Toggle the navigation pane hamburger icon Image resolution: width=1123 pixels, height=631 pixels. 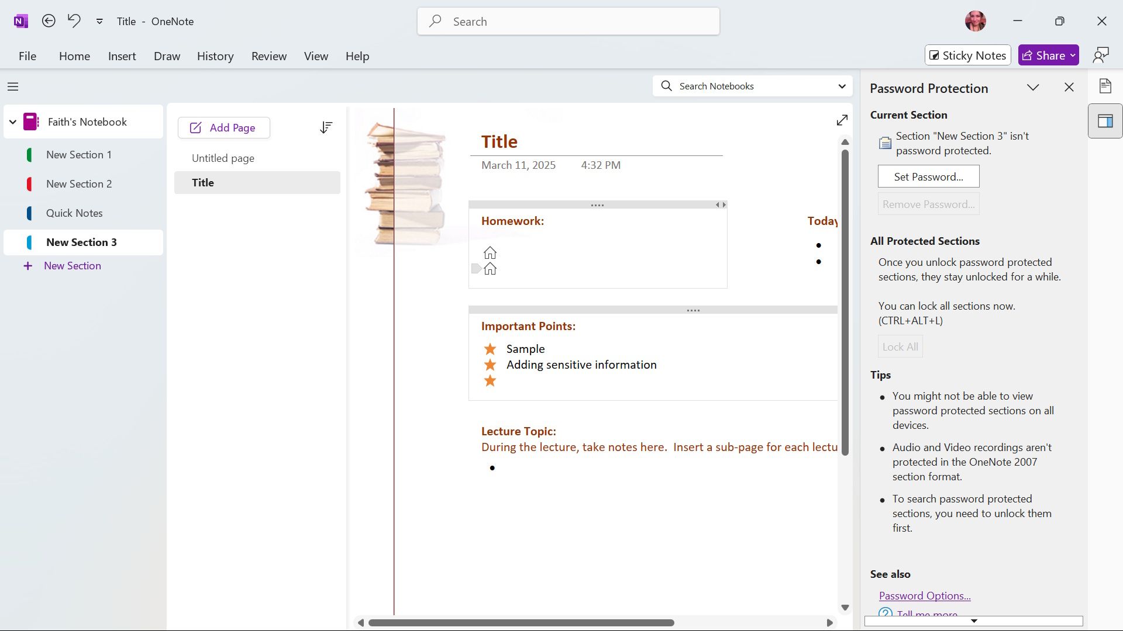point(13,86)
